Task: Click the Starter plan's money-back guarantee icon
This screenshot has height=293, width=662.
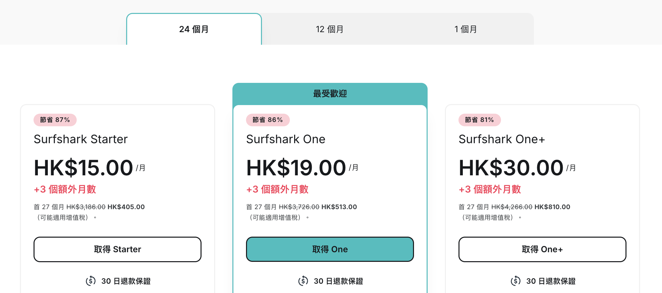Action: point(91,281)
